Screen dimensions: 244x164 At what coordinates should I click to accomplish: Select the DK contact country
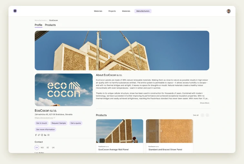37,148
